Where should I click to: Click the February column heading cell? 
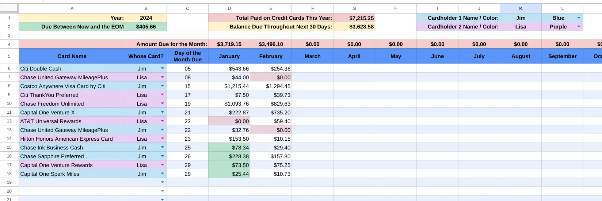click(x=271, y=56)
